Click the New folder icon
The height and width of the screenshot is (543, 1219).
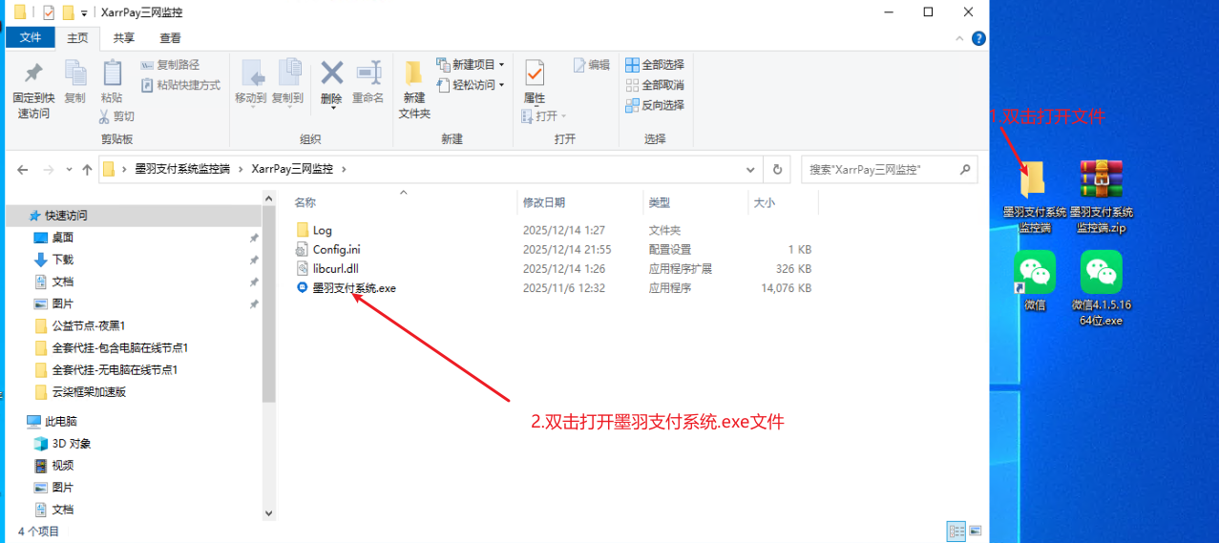[414, 73]
